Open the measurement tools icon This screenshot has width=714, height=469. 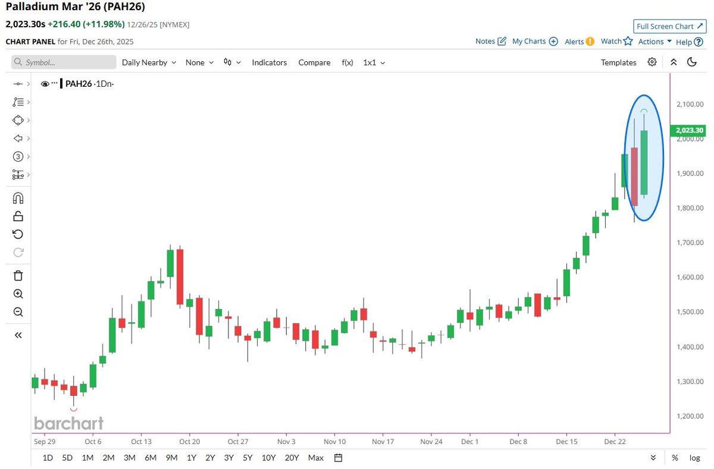tap(18, 175)
